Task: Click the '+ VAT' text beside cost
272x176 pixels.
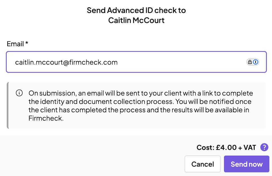Action: (x=247, y=147)
